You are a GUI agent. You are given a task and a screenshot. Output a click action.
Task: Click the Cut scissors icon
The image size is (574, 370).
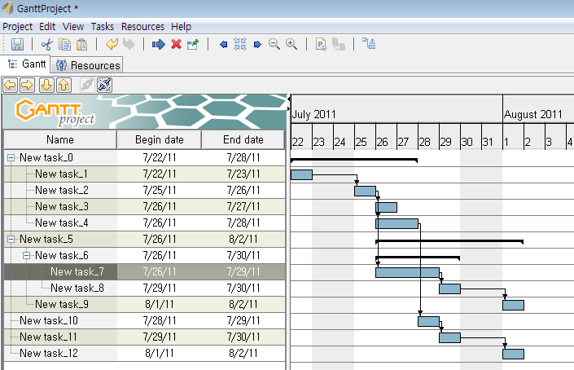pyautogui.click(x=47, y=44)
